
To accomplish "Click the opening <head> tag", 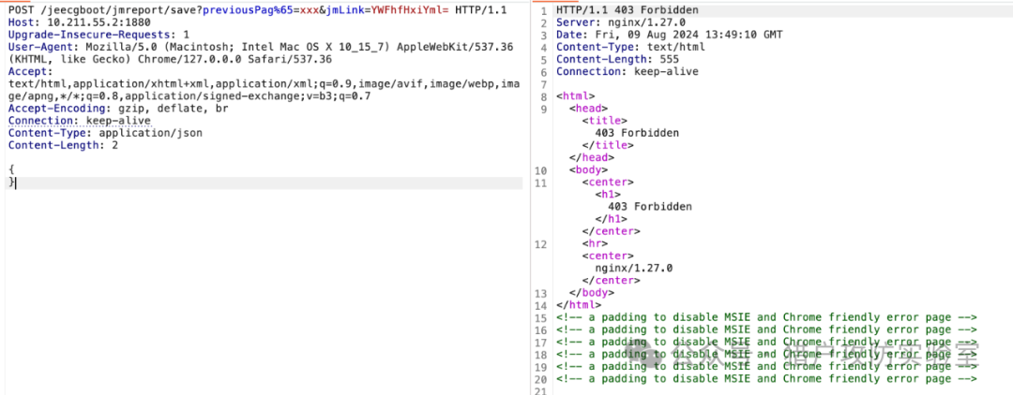I will [588, 109].
